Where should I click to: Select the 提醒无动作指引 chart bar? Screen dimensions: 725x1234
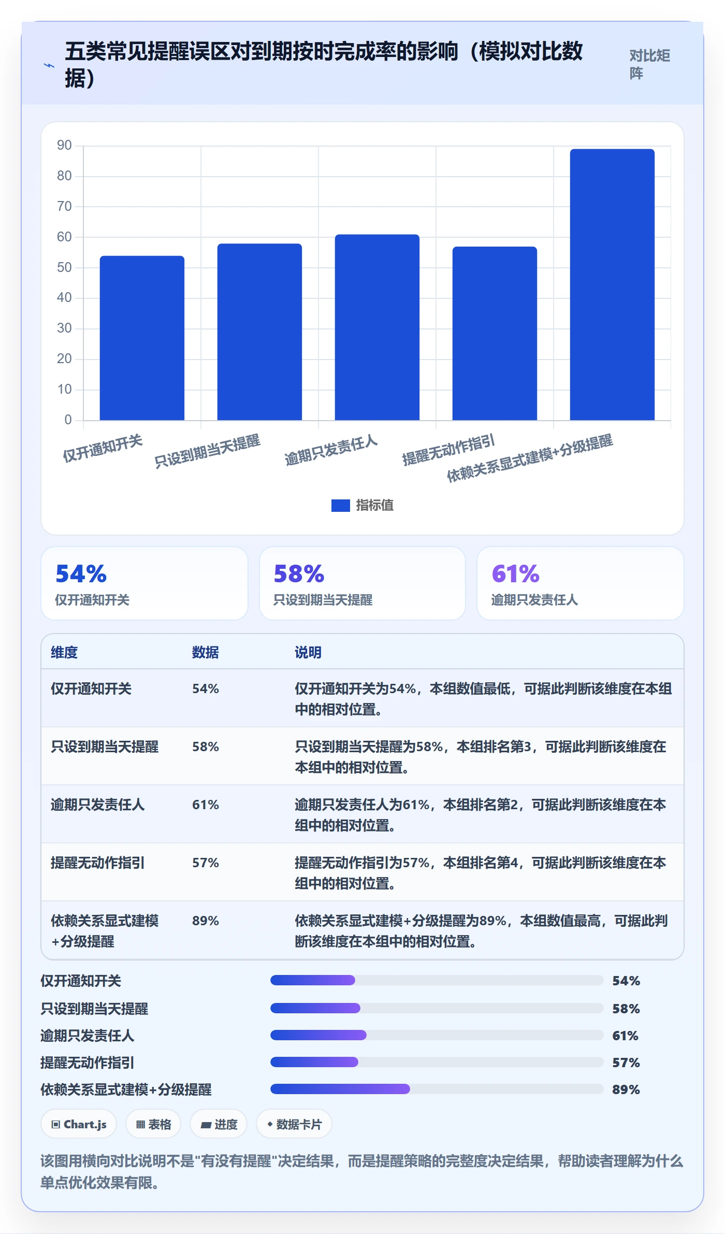coord(495,333)
